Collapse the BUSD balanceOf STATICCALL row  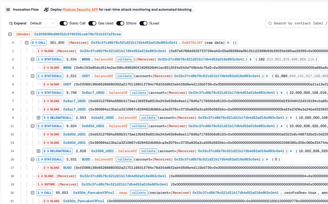[x=33, y=159]
